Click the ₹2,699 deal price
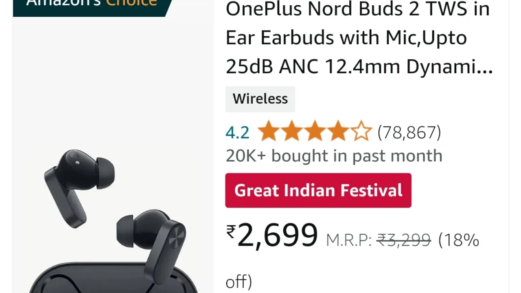Screen dimensions: 521x293 pos(272,236)
